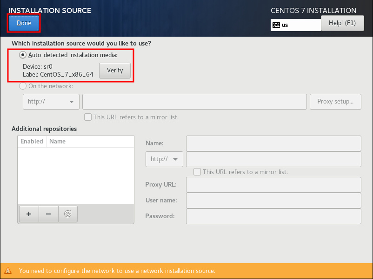Click the User name input field
Image resolution: width=373 pixels, height=279 pixels.
[x=273, y=201]
